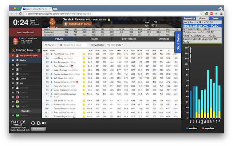
Task: Toggle queue star for Roy Hibbert
Action: coord(52,66)
